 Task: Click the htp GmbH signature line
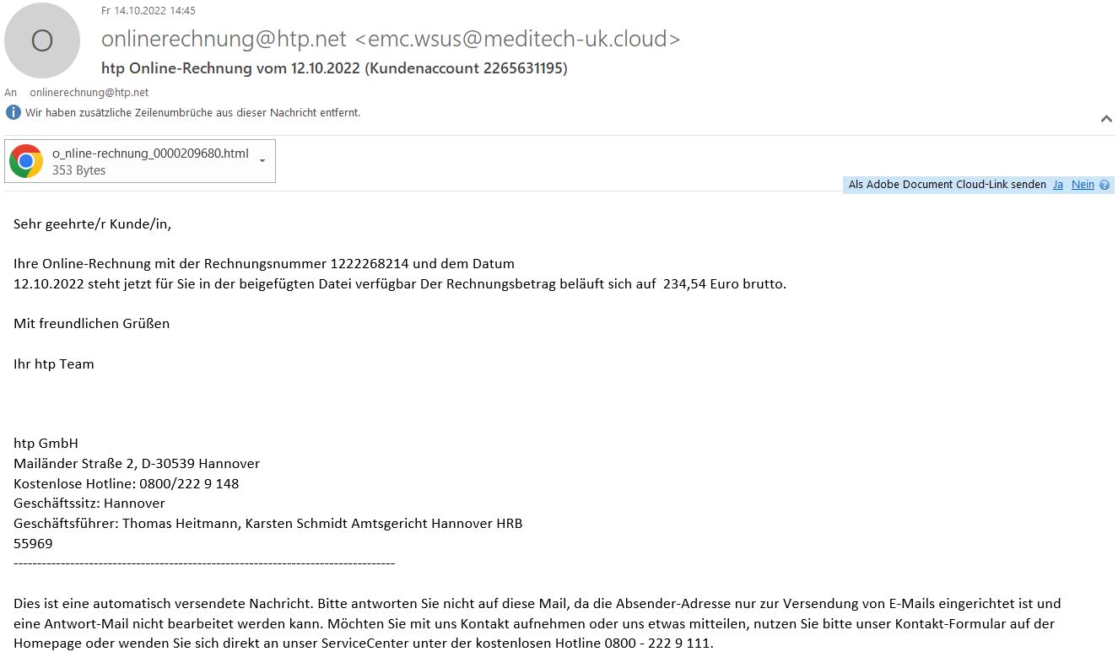(46, 444)
